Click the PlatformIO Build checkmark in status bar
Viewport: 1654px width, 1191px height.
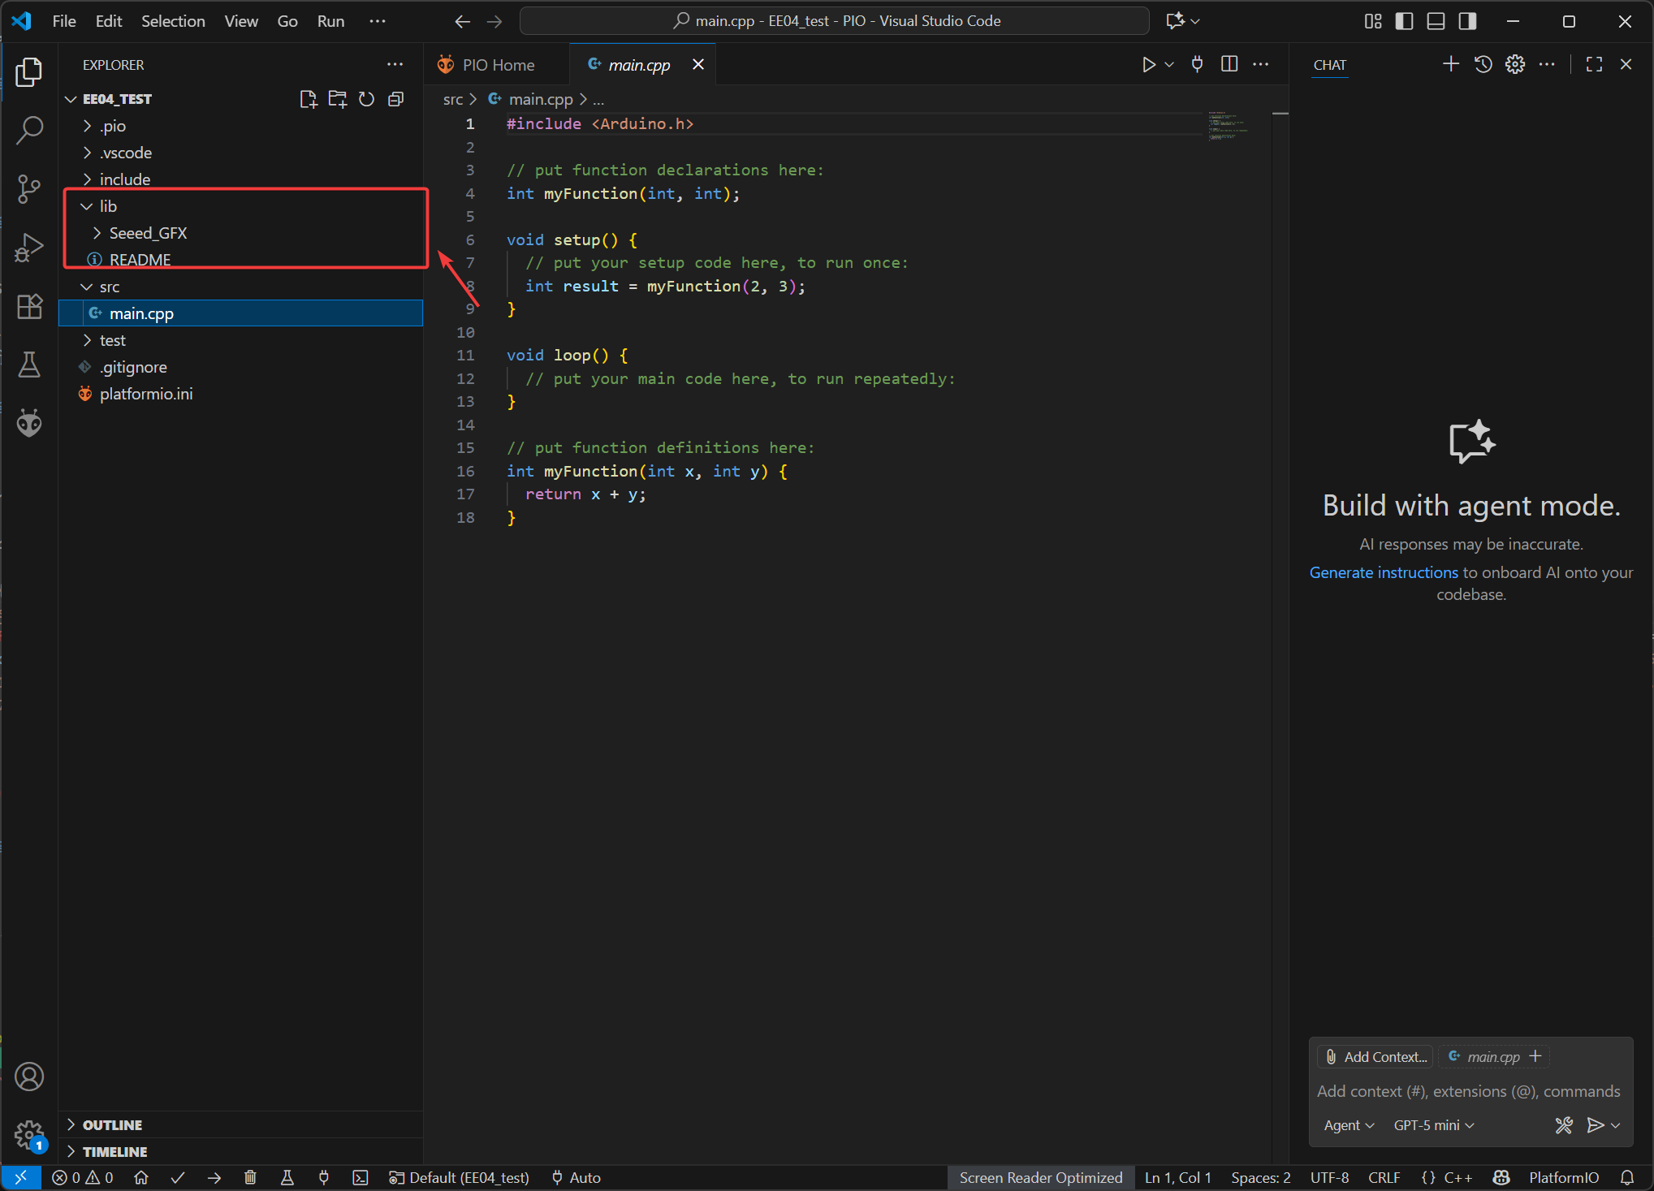178,1177
